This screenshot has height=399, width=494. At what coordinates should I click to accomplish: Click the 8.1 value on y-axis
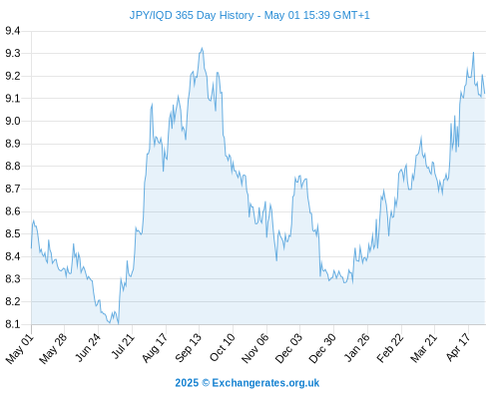pos(13,324)
